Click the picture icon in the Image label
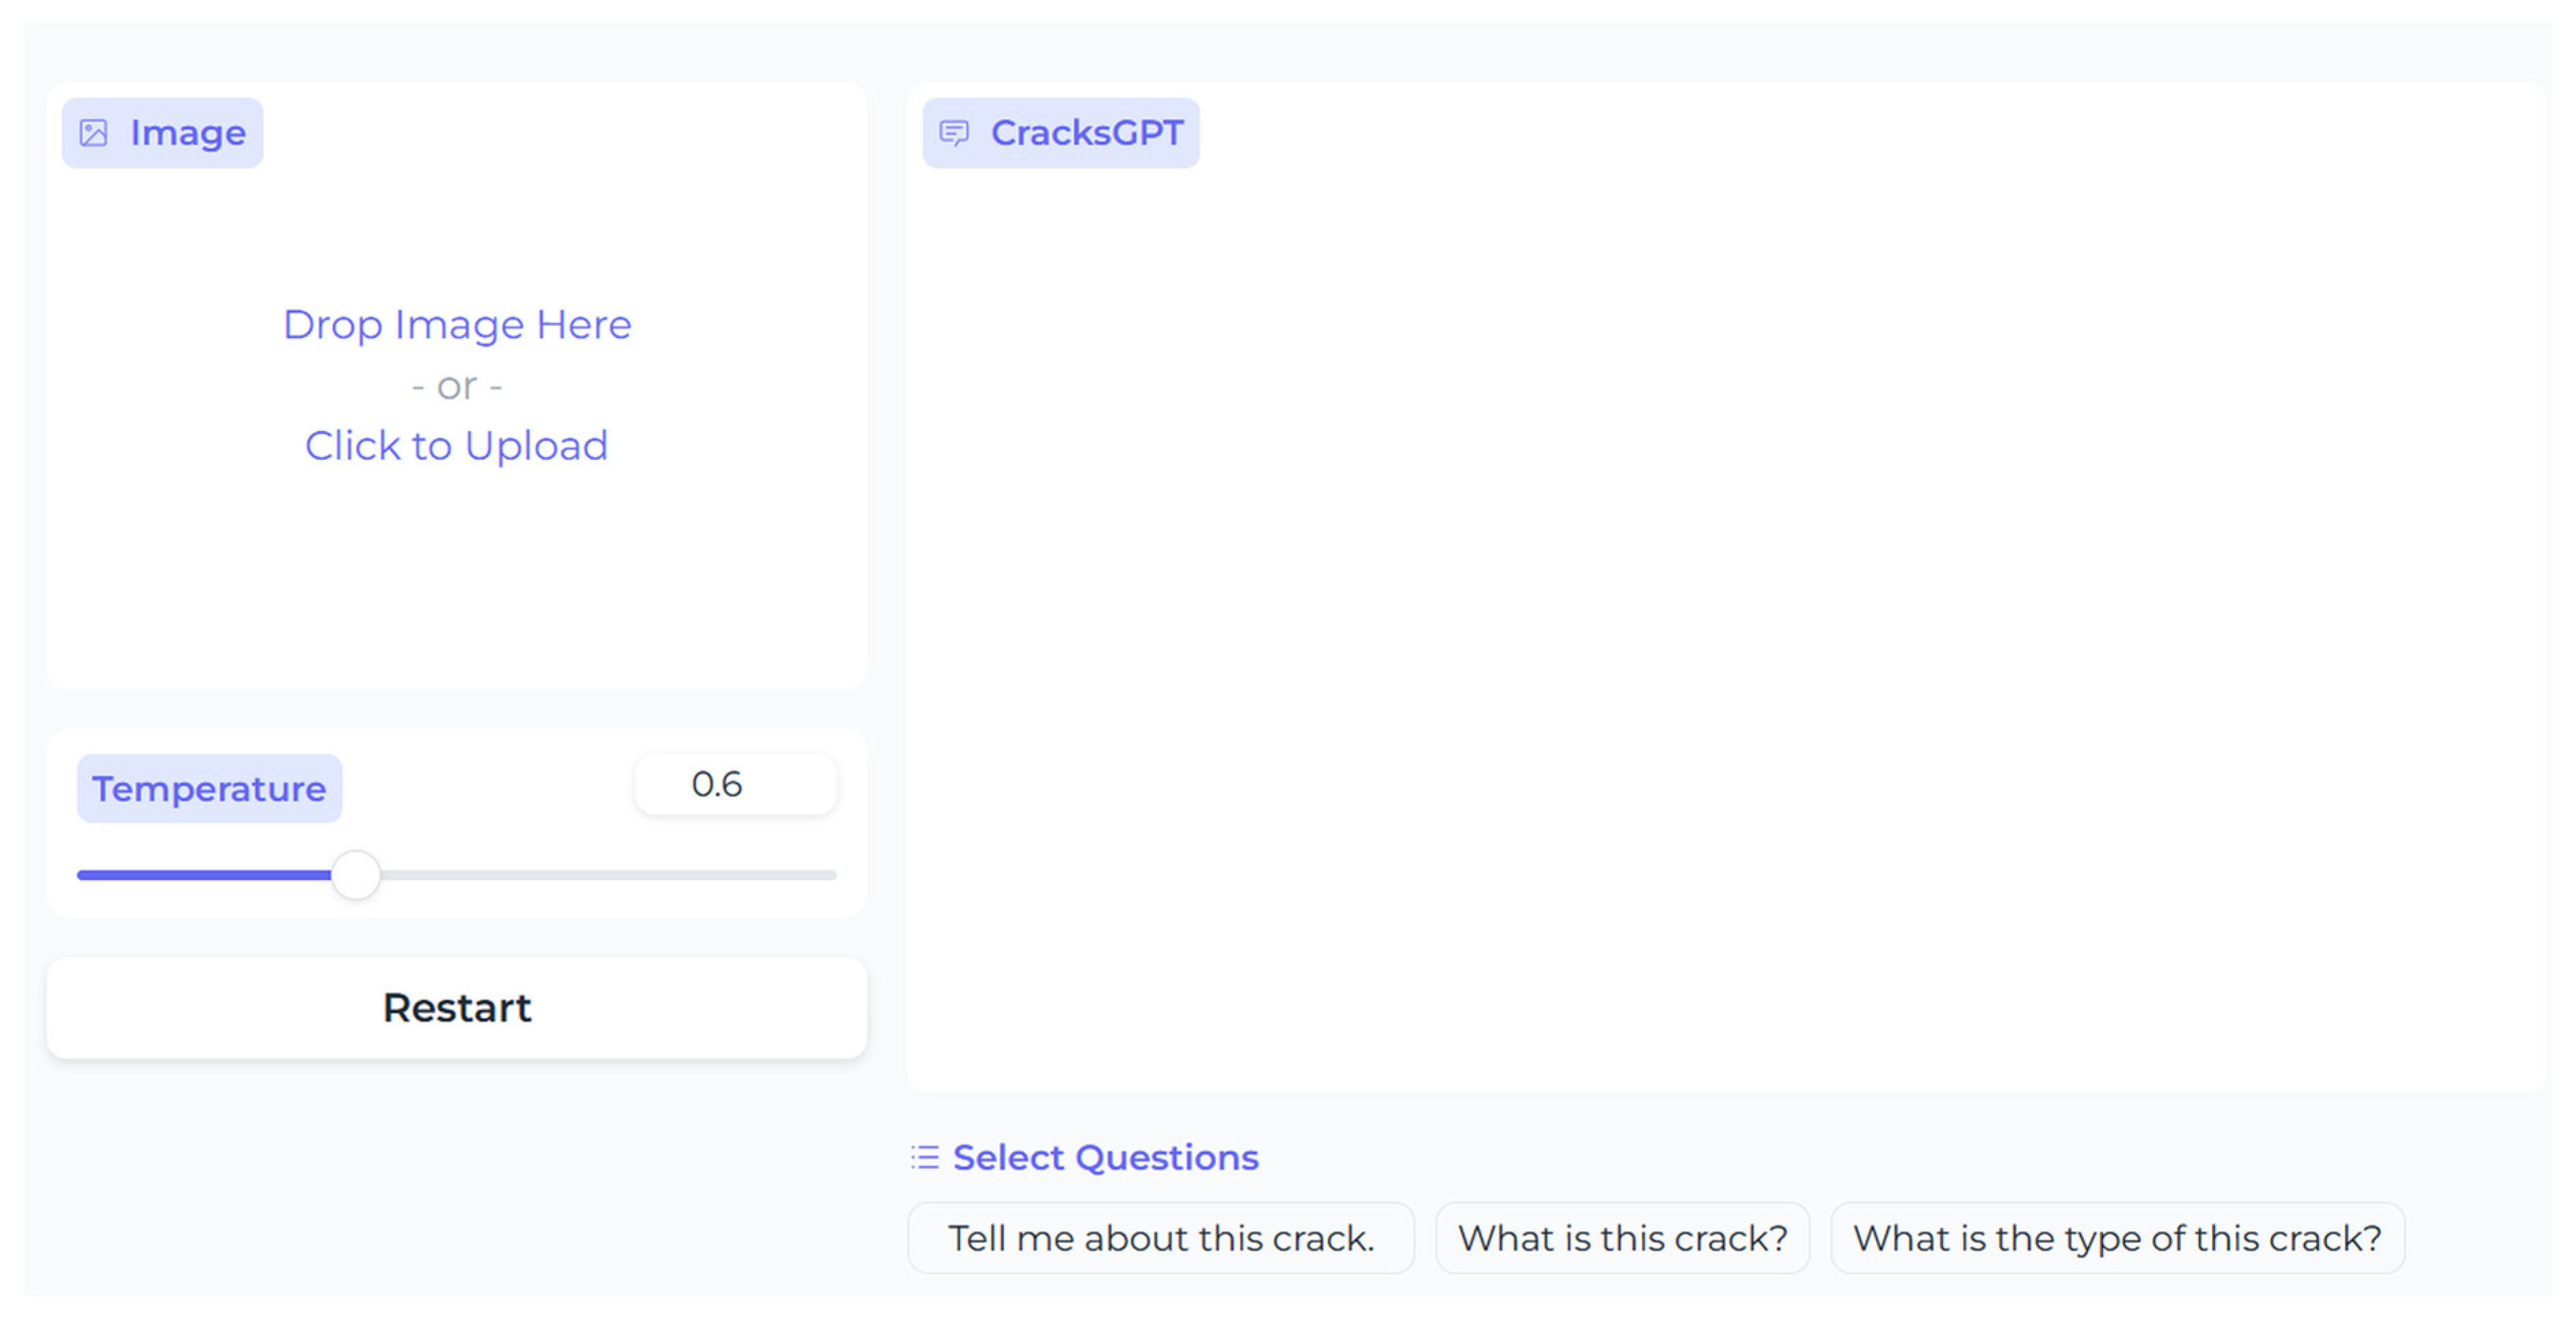The image size is (2576, 1320). tap(93, 133)
